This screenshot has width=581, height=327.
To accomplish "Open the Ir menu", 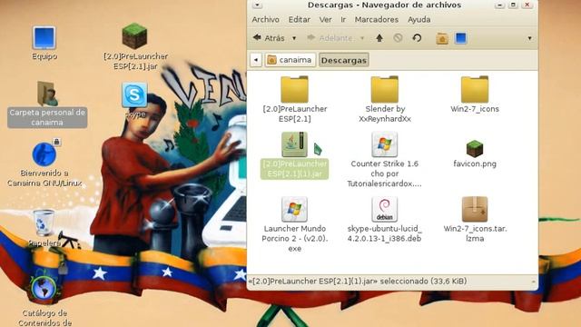I will click(x=343, y=20).
